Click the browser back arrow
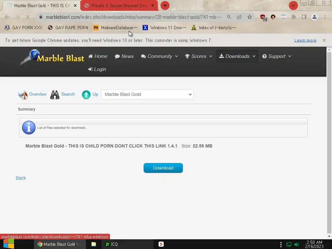This screenshot has width=332, height=249. click(x=7, y=17)
